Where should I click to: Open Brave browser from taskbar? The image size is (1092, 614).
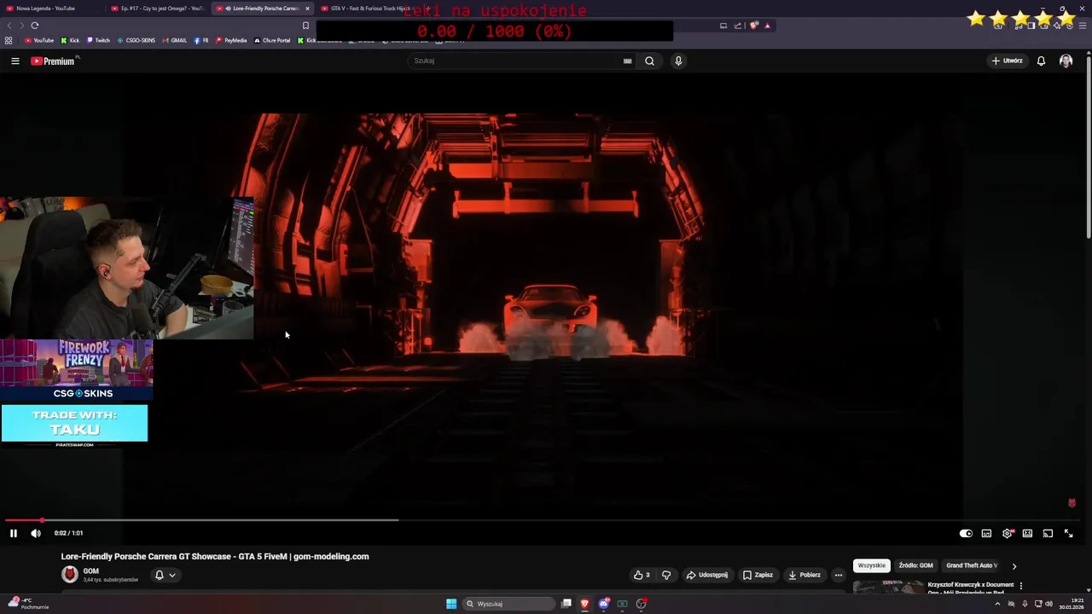click(584, 604)
